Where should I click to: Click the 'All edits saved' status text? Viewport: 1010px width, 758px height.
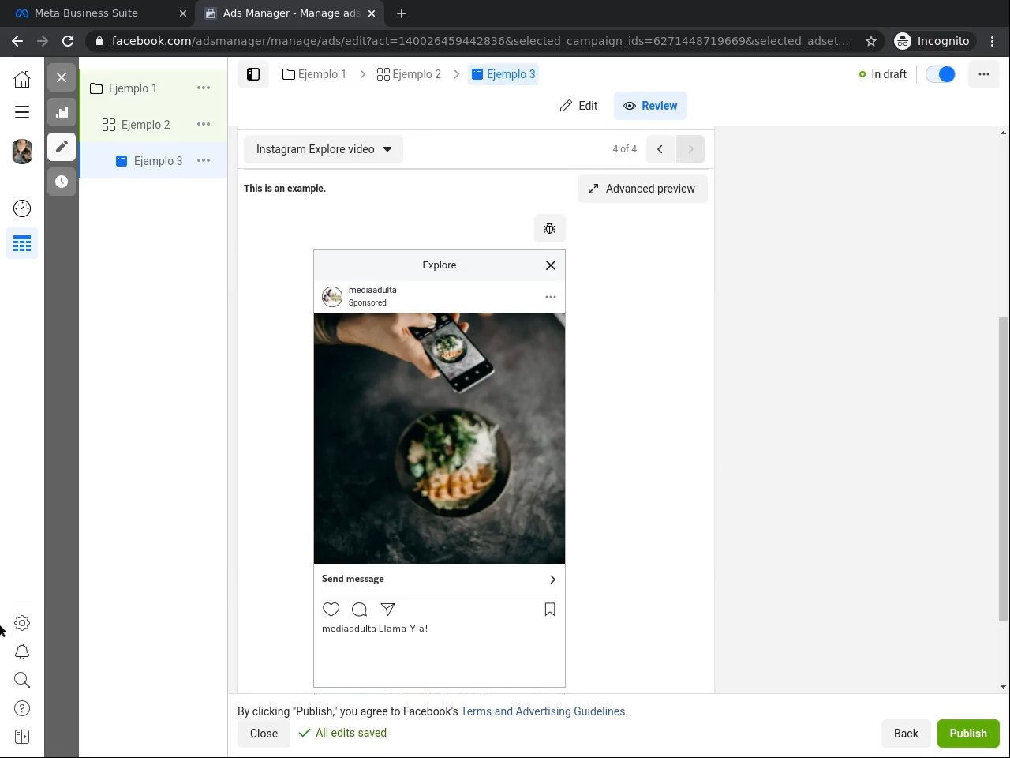tap(351, 733)
